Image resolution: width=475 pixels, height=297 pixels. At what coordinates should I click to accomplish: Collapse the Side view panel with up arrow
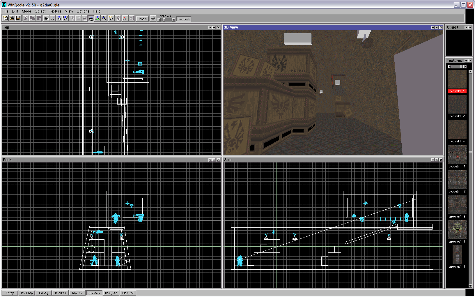[437, 160]
